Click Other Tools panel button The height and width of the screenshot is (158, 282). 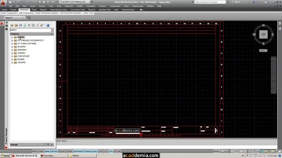coord(88,13)
